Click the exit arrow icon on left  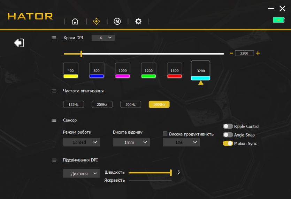[x=19, y=43]
